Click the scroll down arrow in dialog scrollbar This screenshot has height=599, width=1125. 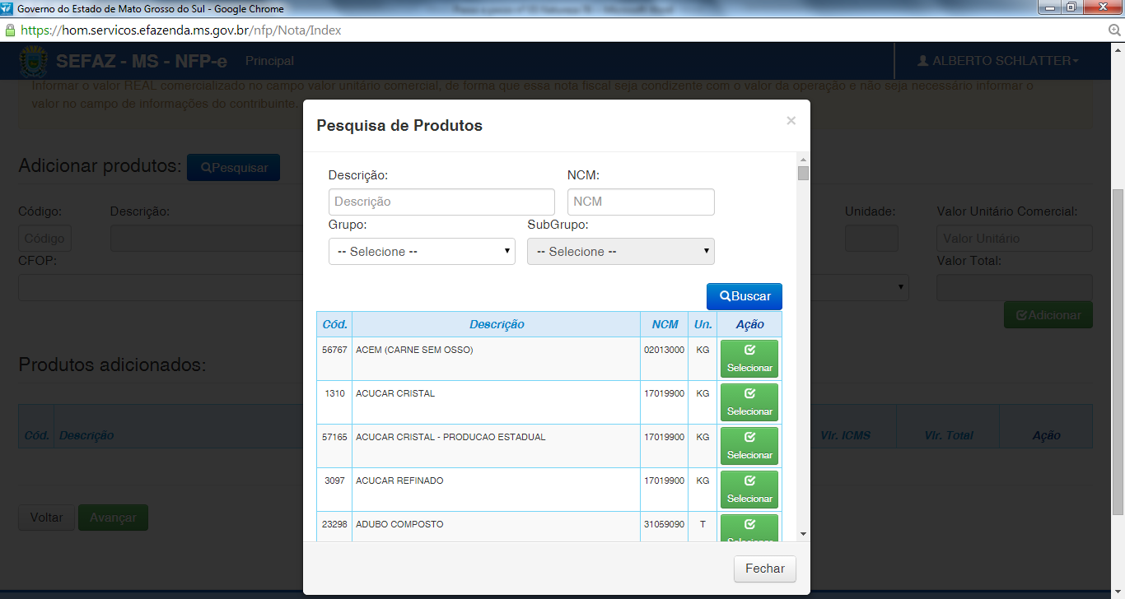click(804, 535)
